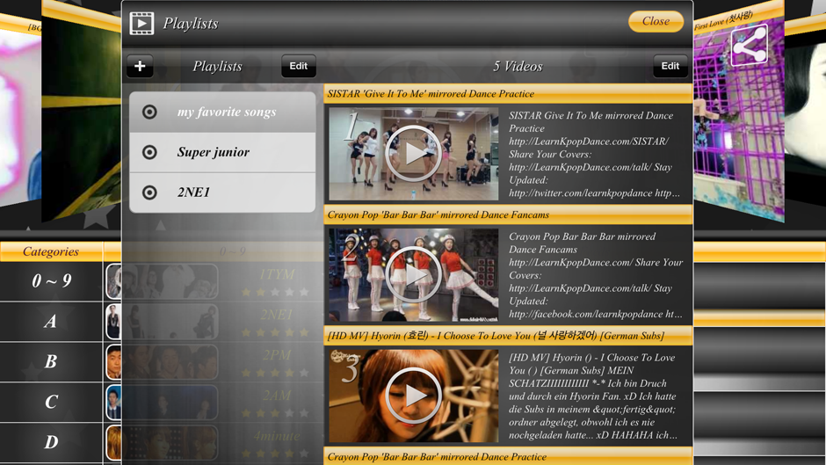The height and width of the screenshot is (465, 826).
Task: Play the SISTAR Give It To Me video
Action: (x=413, y=154)
